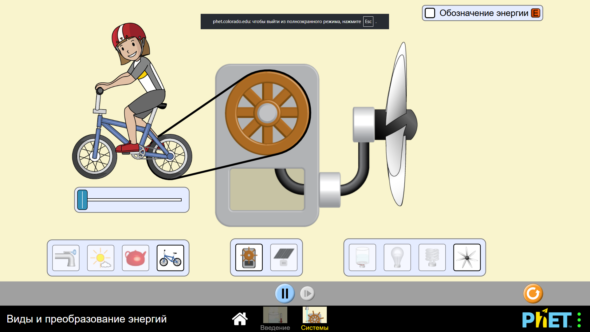
Task: Switch to the Введение screen tab
Action: pyautogui.click(x=275, y=318)
